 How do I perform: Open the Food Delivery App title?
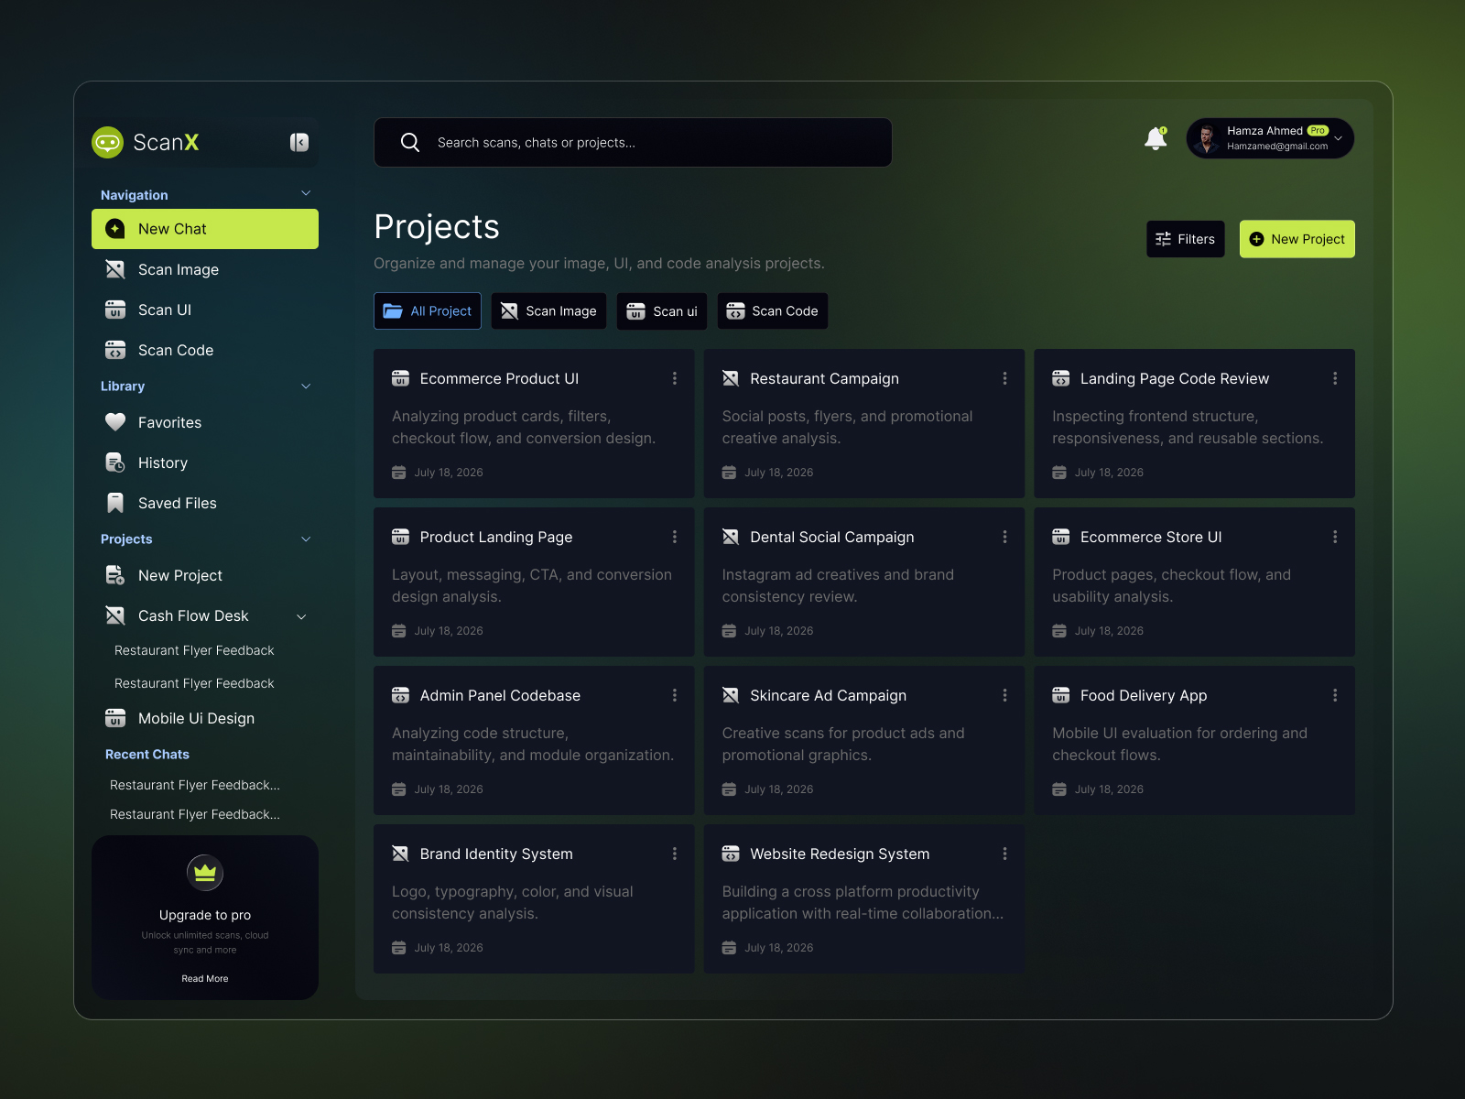coord(1144,695)
